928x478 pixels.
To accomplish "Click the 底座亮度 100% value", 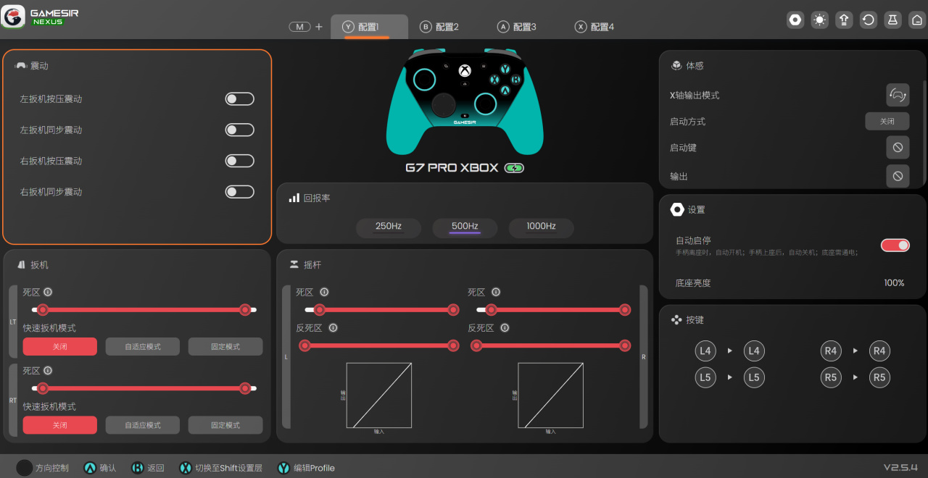I will [894, 283].
